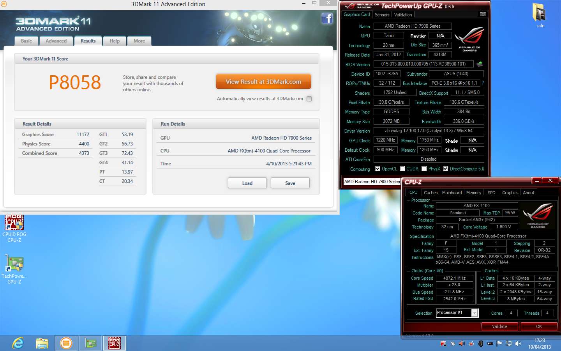The width and height of the screenshot is (561, 351).
Task: Click View Result at 3DMark.com button
Action: 263,82
